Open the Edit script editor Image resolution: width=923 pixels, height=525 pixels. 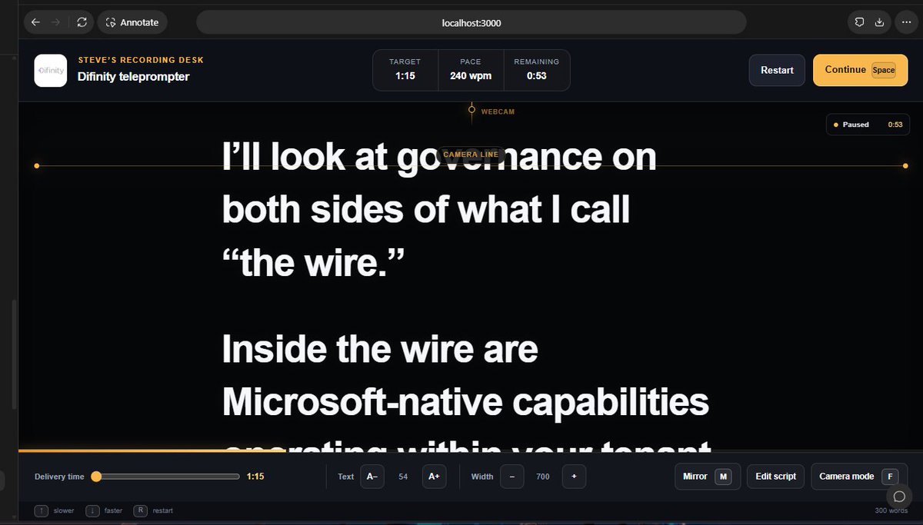tap(775, 477)
